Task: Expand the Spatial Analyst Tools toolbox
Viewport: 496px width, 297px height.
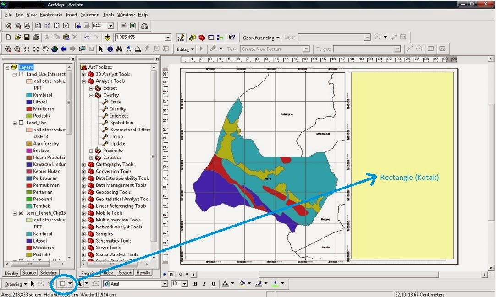Action: pyautogui.click(x=84, y=254)
